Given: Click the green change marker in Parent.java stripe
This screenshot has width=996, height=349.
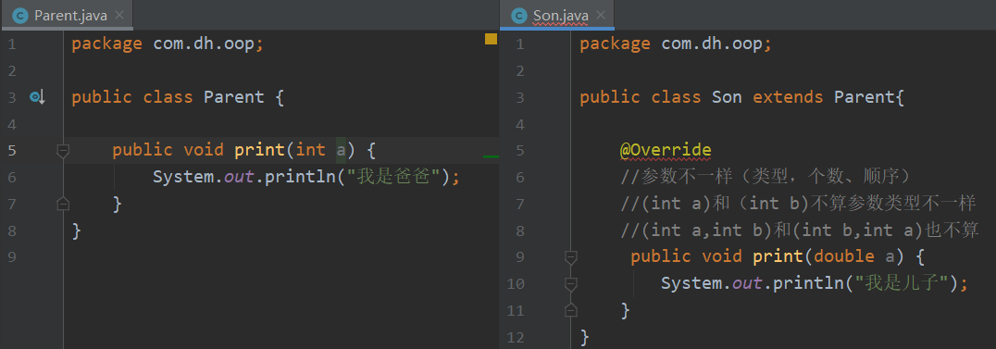Looking at the screenshot, I should point(491,156).
